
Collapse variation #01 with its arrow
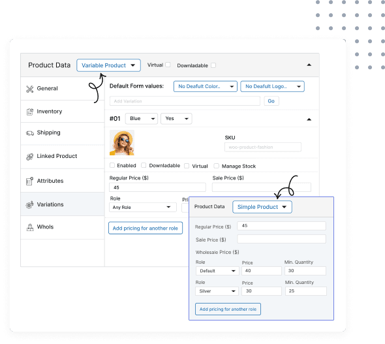tap(309, 119)
